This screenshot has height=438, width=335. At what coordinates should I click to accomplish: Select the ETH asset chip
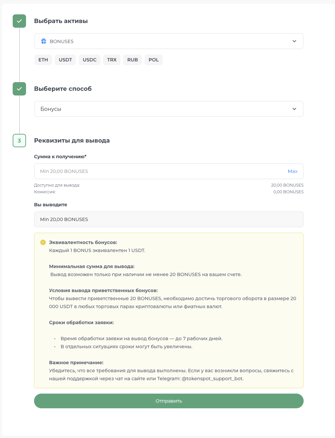click(43, 60)
